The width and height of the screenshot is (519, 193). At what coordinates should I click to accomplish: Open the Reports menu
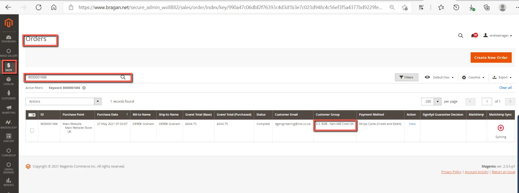coord(9,182)
